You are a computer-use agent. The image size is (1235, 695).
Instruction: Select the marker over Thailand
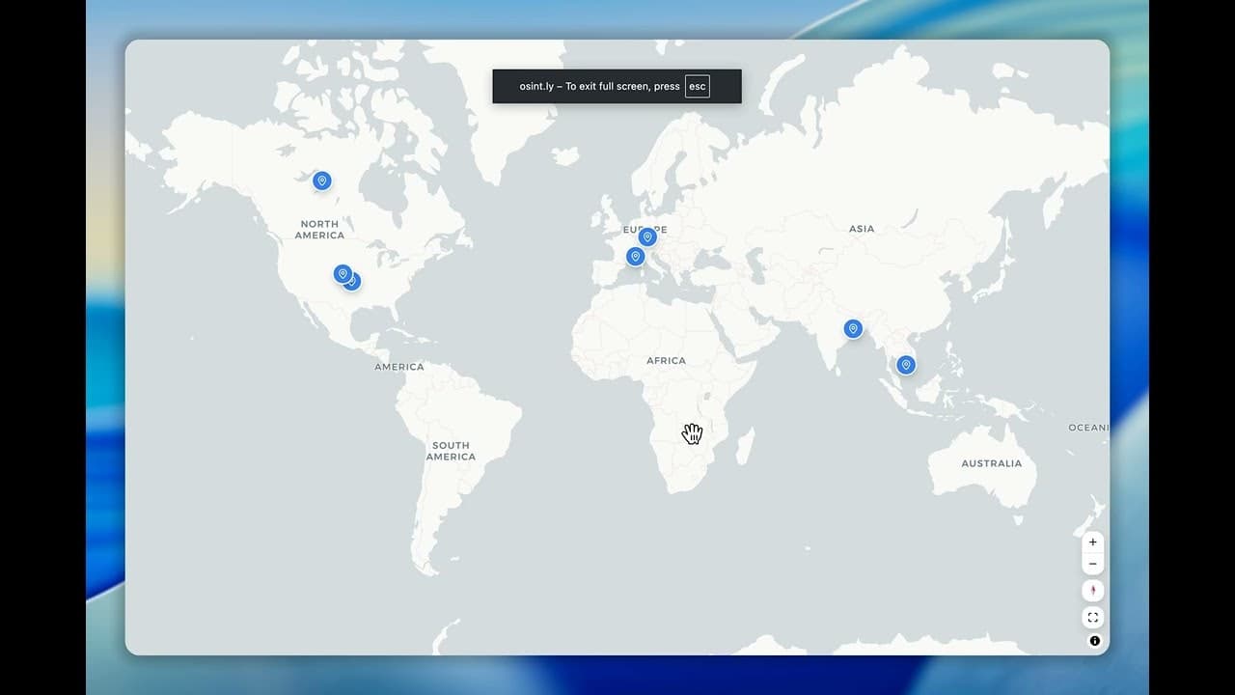pos(905,364)
